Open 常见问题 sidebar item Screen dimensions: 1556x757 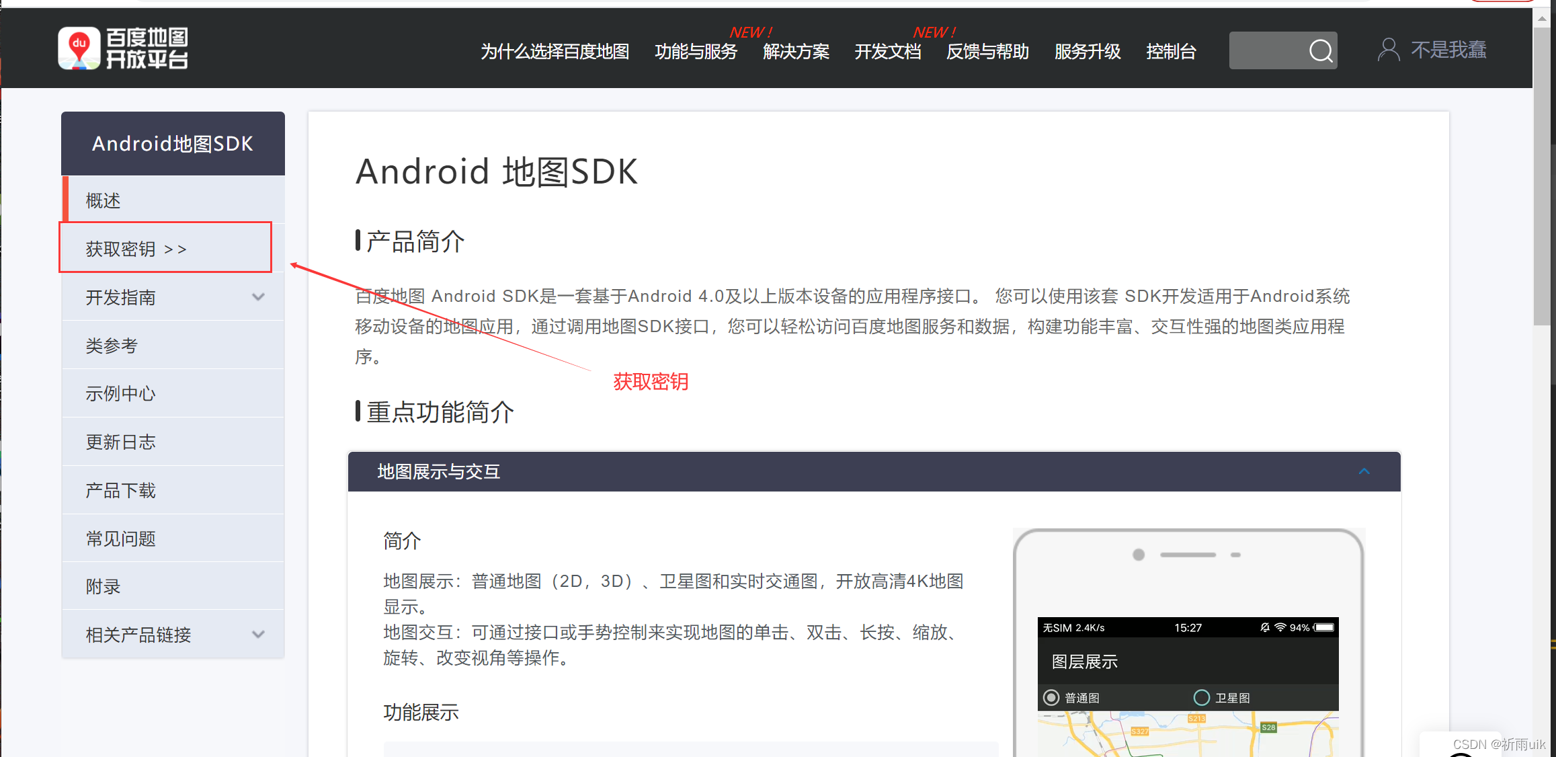point(173,539)
